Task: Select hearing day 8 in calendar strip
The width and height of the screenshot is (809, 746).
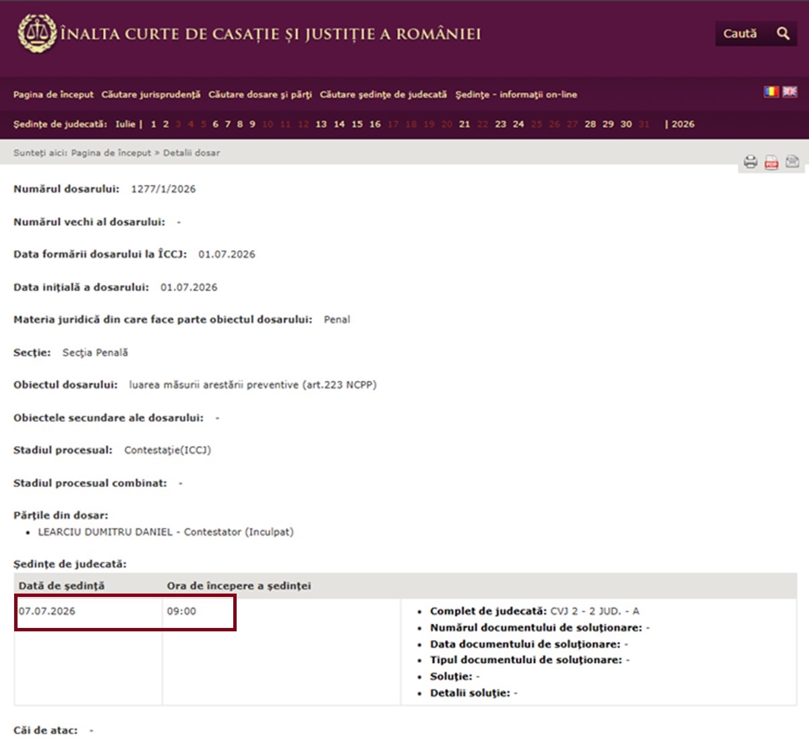Action: coord(240,124)
